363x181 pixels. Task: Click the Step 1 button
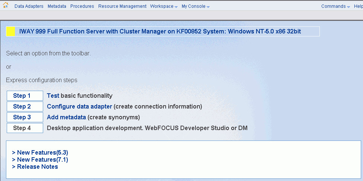pyautogui.click(x=25, y=96)
